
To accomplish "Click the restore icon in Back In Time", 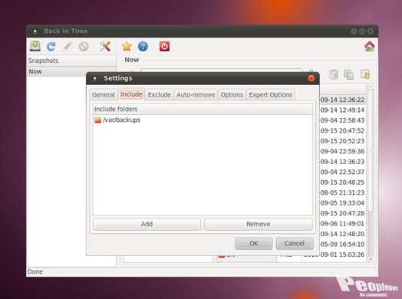I will pyautogui.click(x=333, y=74).
